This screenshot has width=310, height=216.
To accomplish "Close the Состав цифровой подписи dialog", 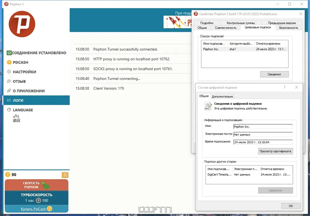I will pyautogui.click(x=296, y=87).
